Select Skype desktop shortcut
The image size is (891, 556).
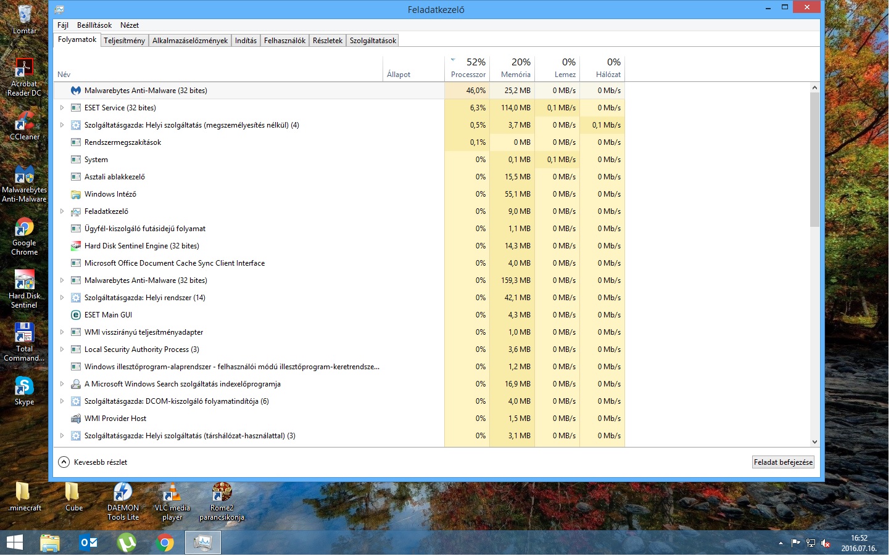click(24, 391)
